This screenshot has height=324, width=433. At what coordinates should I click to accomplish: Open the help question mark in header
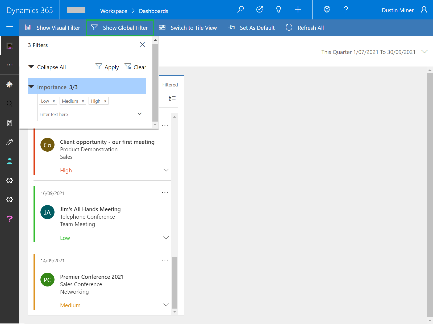346,10
